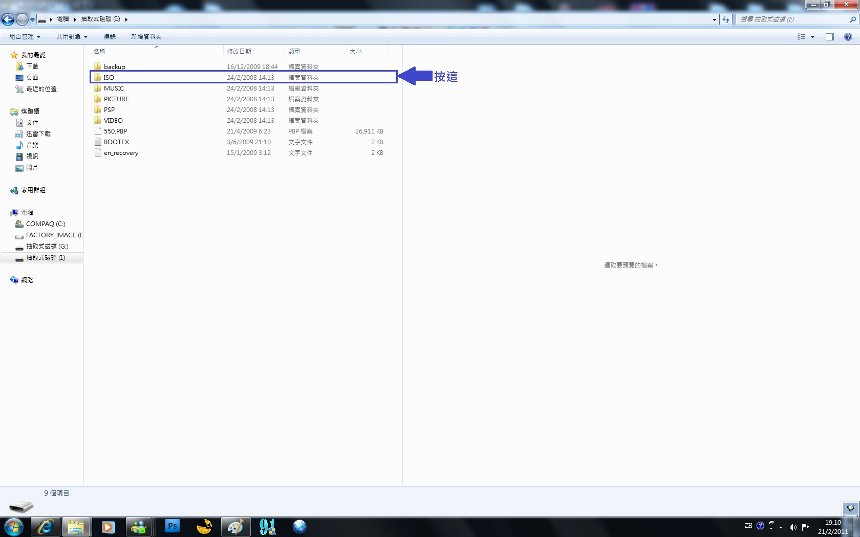Click 新增資料夾 to create a folder
This screenshot has width=860, height=537.
(x=146, y=37)
